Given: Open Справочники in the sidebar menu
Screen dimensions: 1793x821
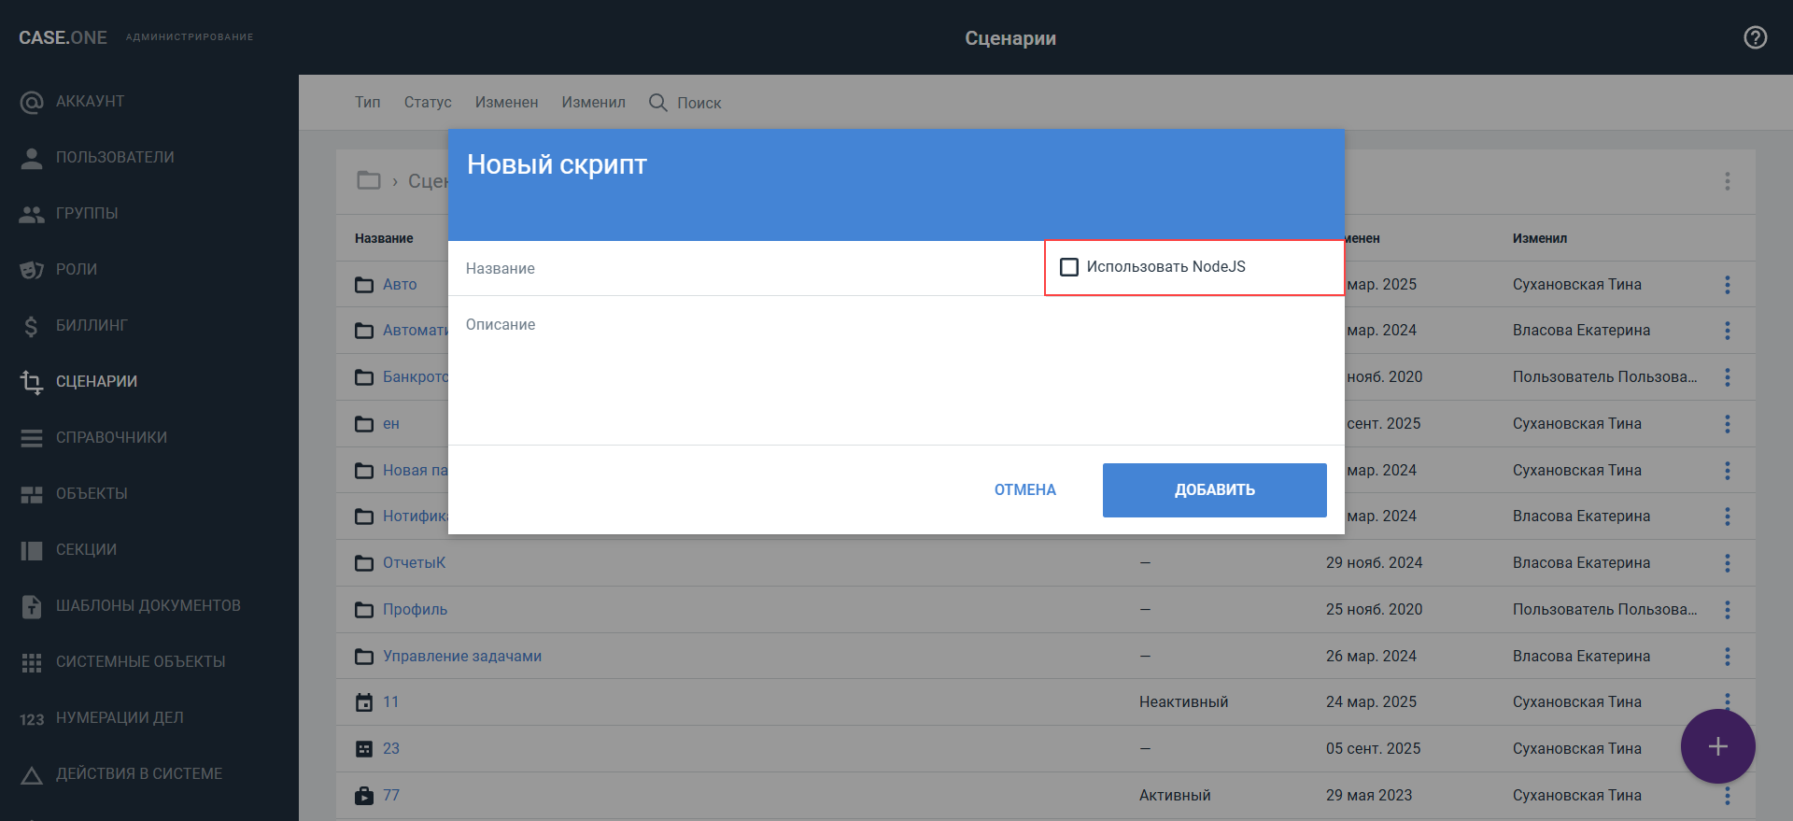Looking at the screenshot, I should [111, 438].
